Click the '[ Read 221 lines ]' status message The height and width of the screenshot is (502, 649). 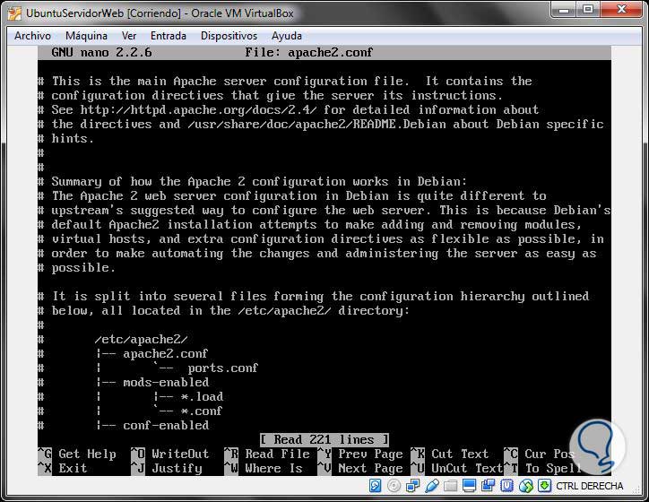(x=324, y=439)
